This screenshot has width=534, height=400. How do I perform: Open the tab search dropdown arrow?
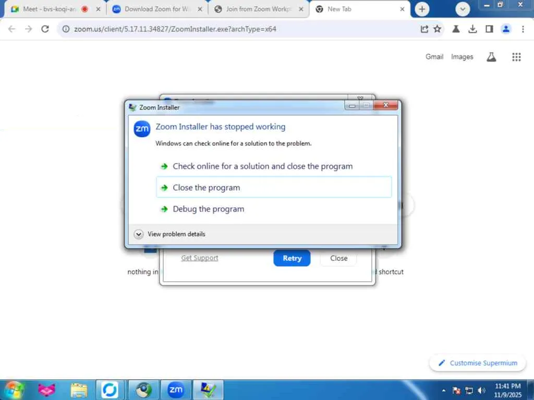[463, 9]
